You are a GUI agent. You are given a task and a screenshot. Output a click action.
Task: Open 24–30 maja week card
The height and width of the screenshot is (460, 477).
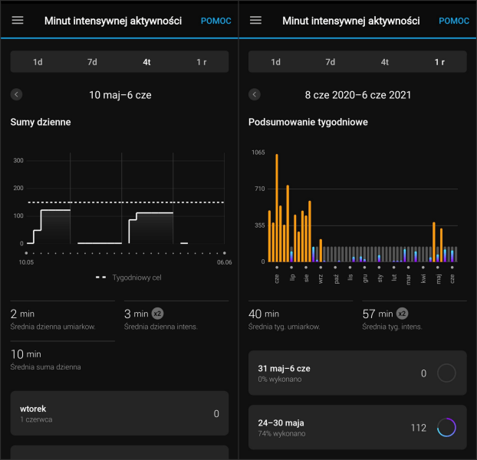pos(357,427)
